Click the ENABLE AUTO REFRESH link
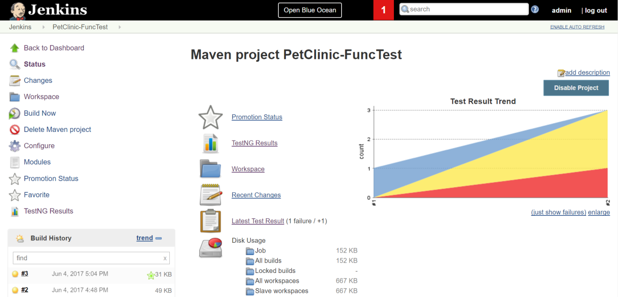The height and width of the screenshot is (297, 618). click(x=577, y=27)
